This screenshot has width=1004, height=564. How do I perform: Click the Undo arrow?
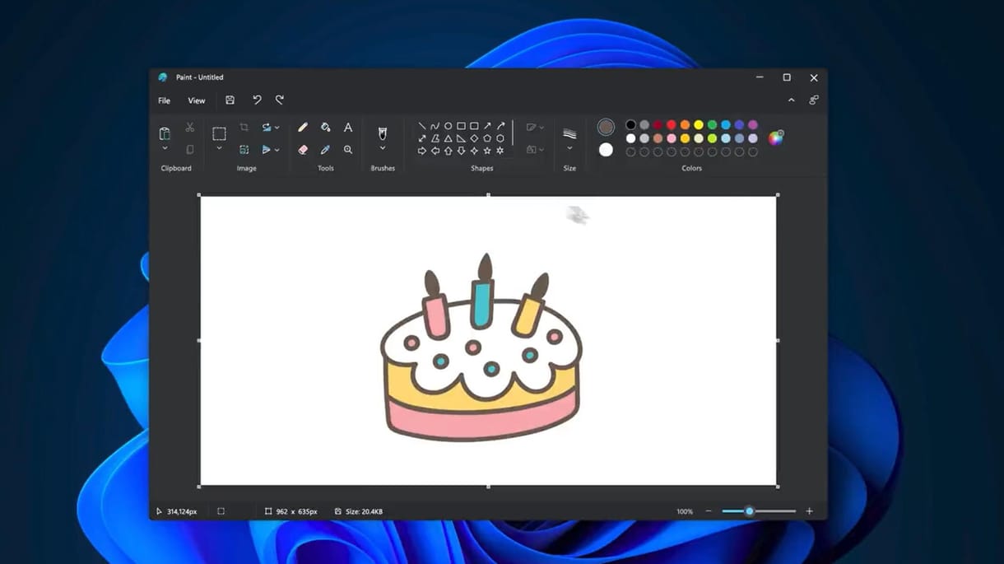[257, 100]
